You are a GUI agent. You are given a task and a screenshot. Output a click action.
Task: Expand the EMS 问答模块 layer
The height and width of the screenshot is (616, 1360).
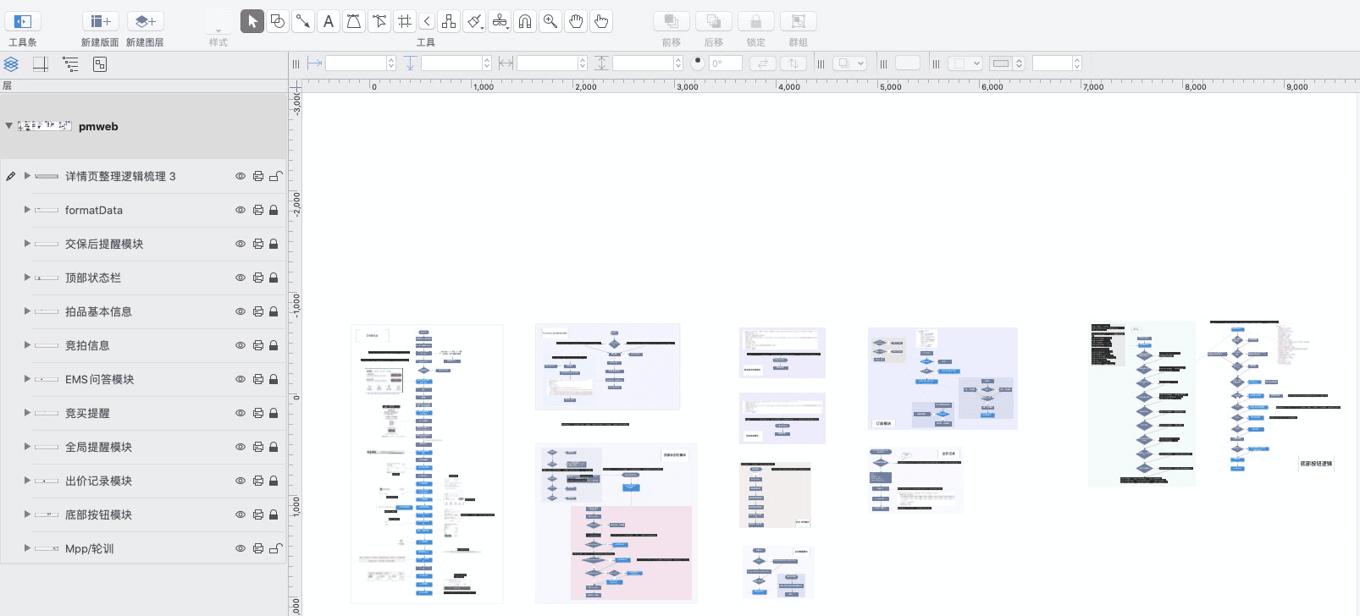tap(27, 379)
